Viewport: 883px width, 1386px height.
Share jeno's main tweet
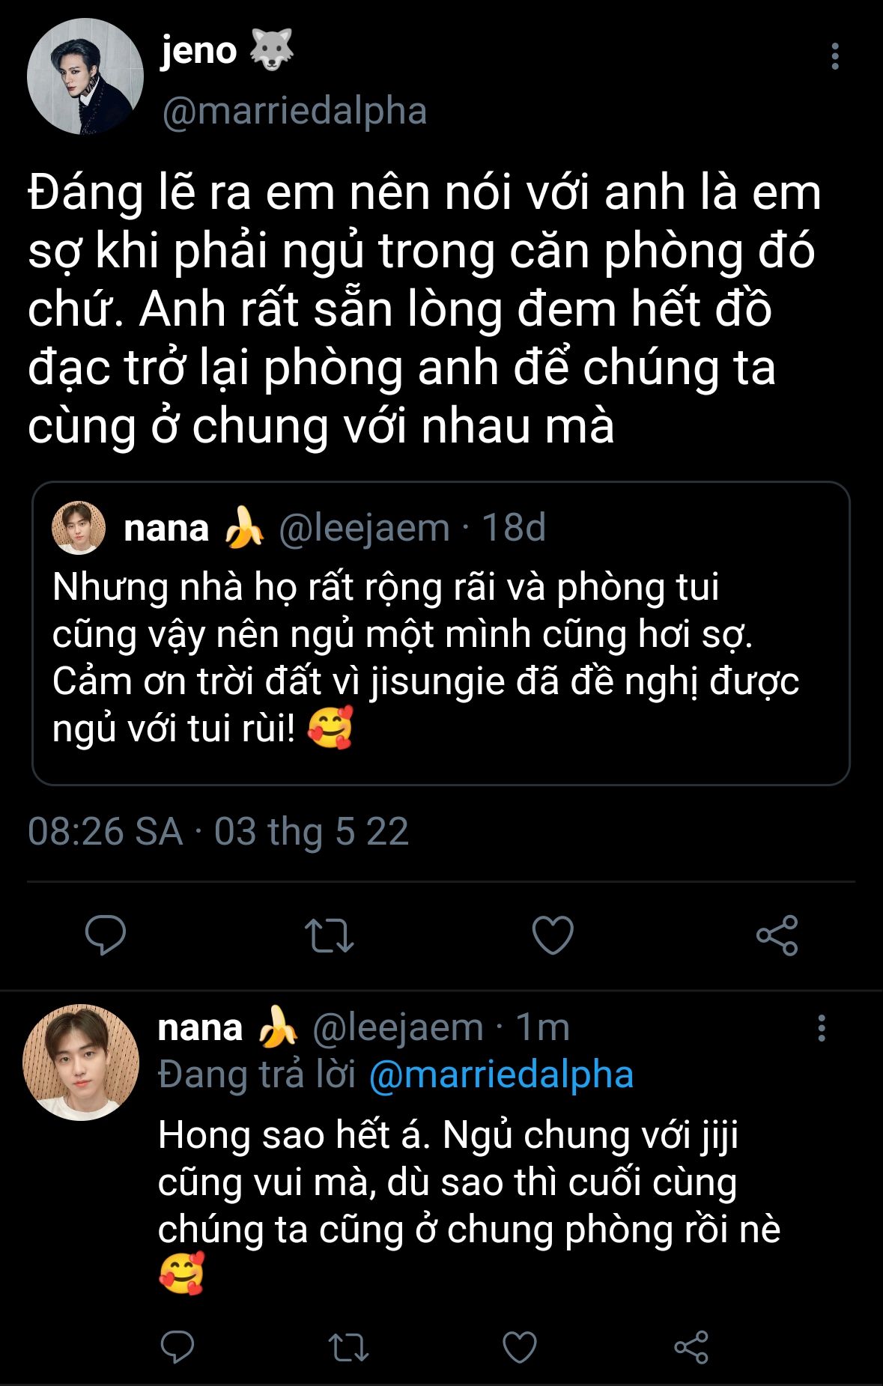tap(777, 935)
